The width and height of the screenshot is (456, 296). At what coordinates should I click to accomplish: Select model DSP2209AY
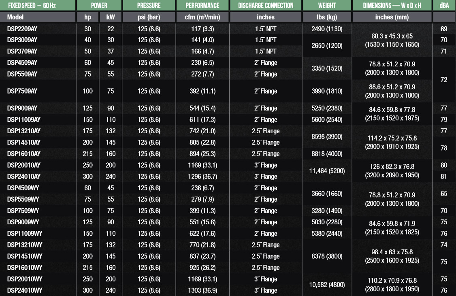click(22, 29)
